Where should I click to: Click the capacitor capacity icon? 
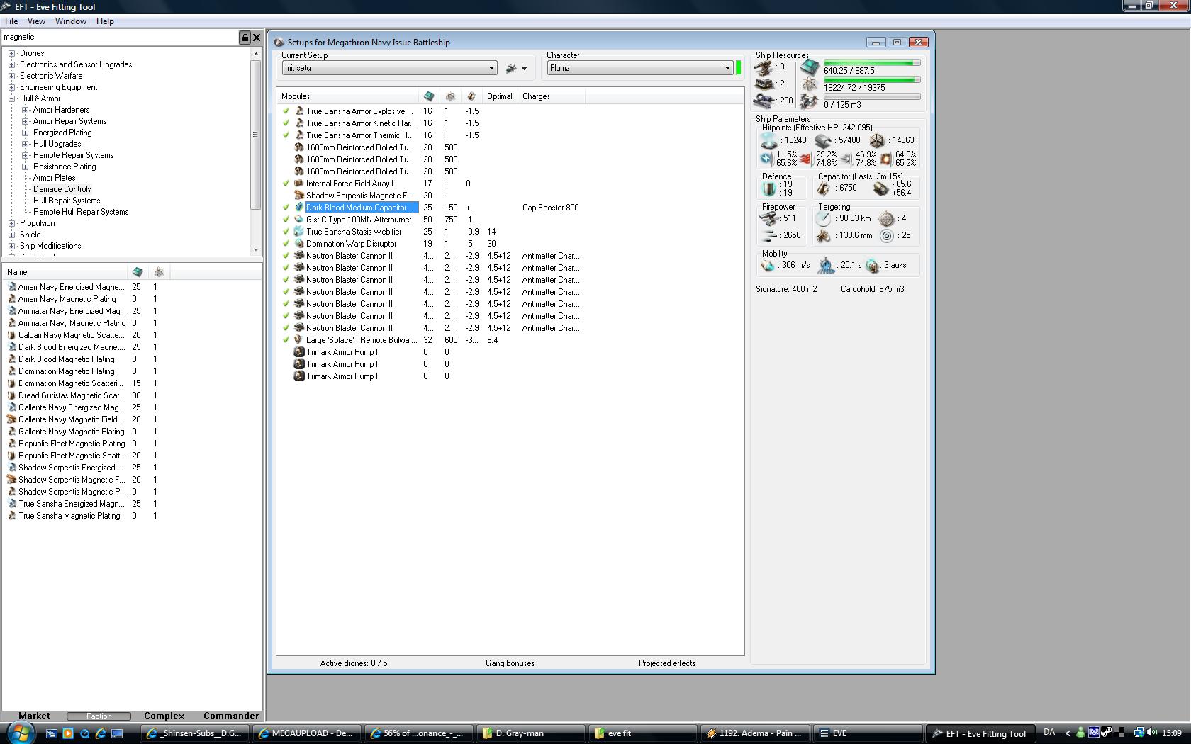pyautogui.click(x=824, y=188)
